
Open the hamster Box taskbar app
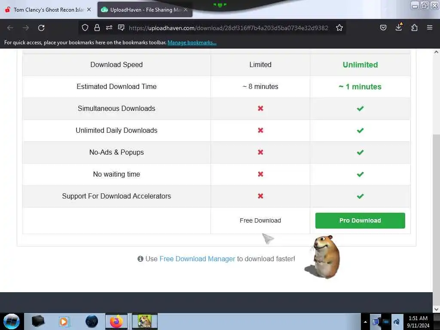tap(145, 321)
